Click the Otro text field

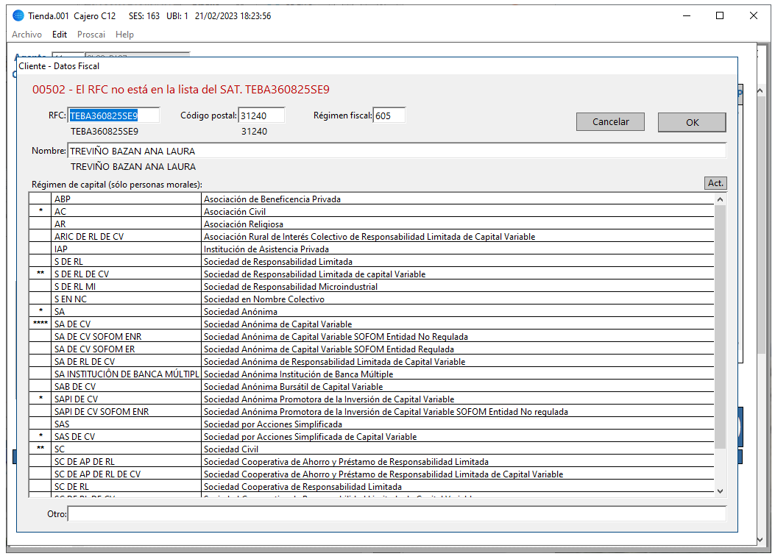coord(397,514)
